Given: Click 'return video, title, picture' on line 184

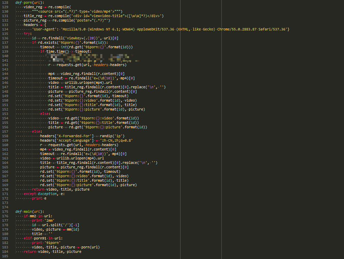Looking at the screenshot, I should pos(53,251).
